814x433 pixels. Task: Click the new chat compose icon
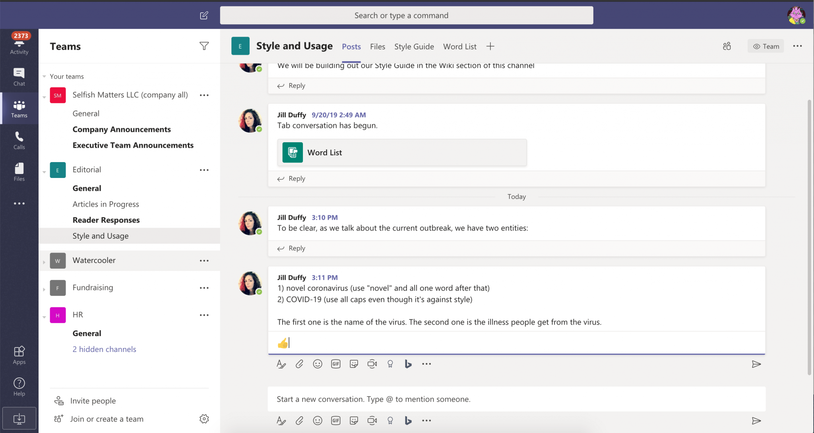point(204,15)
